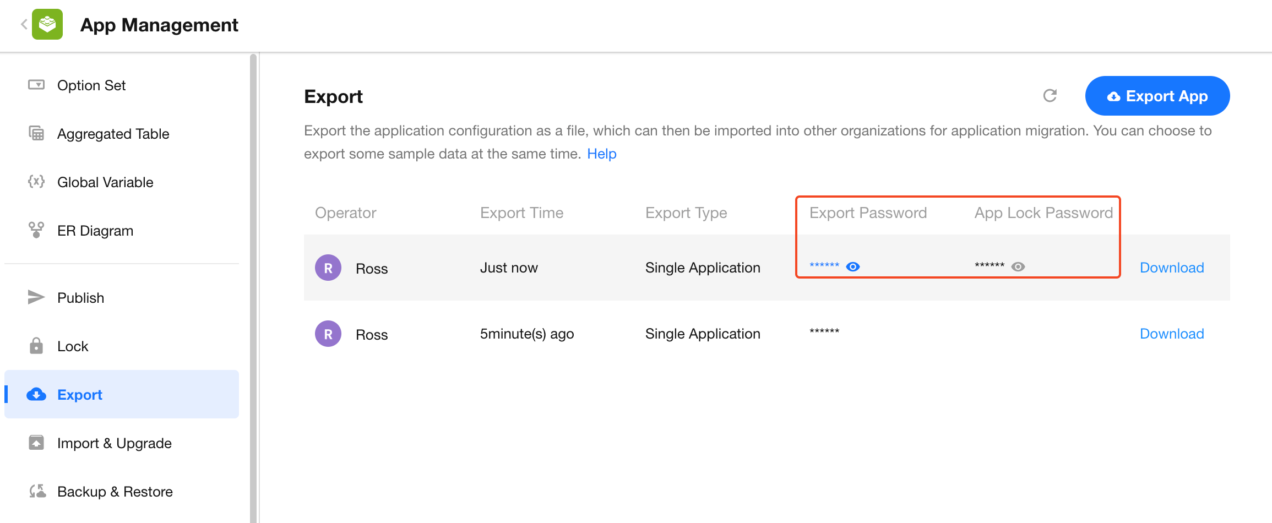Reveal export password with blue eye icon
The width and height of the screenshot is (1272, 523).
tap(852, 267)
